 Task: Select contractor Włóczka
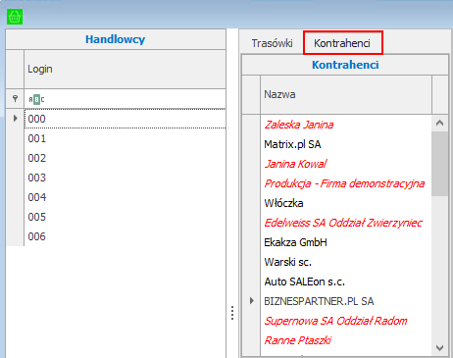(346, 203)
